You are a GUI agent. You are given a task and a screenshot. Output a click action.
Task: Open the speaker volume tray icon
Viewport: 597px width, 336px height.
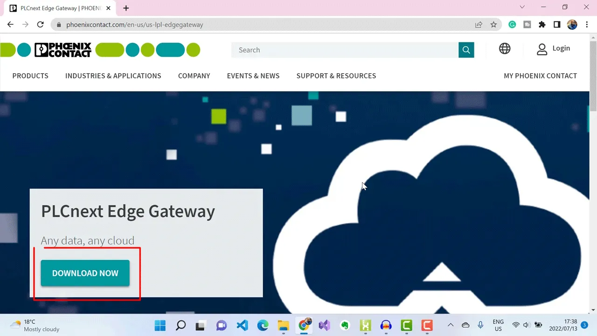point(527,325)
